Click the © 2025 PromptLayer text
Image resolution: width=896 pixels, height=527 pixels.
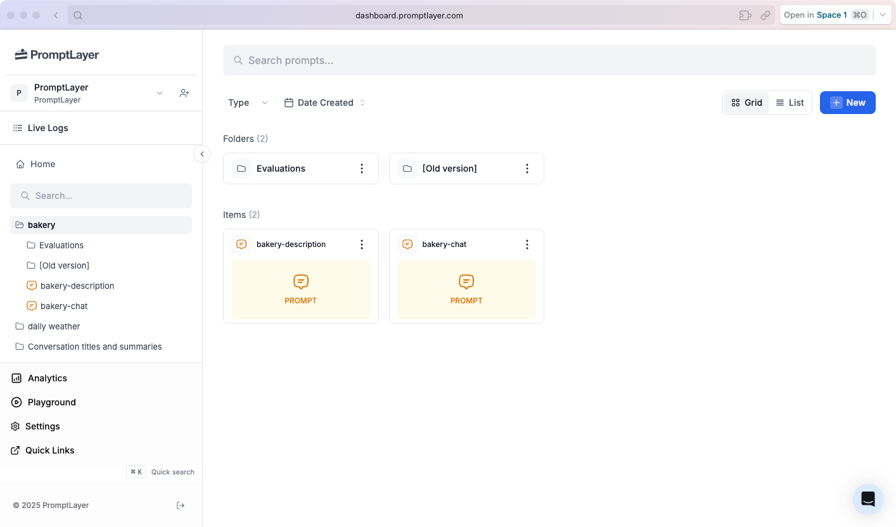51,505
